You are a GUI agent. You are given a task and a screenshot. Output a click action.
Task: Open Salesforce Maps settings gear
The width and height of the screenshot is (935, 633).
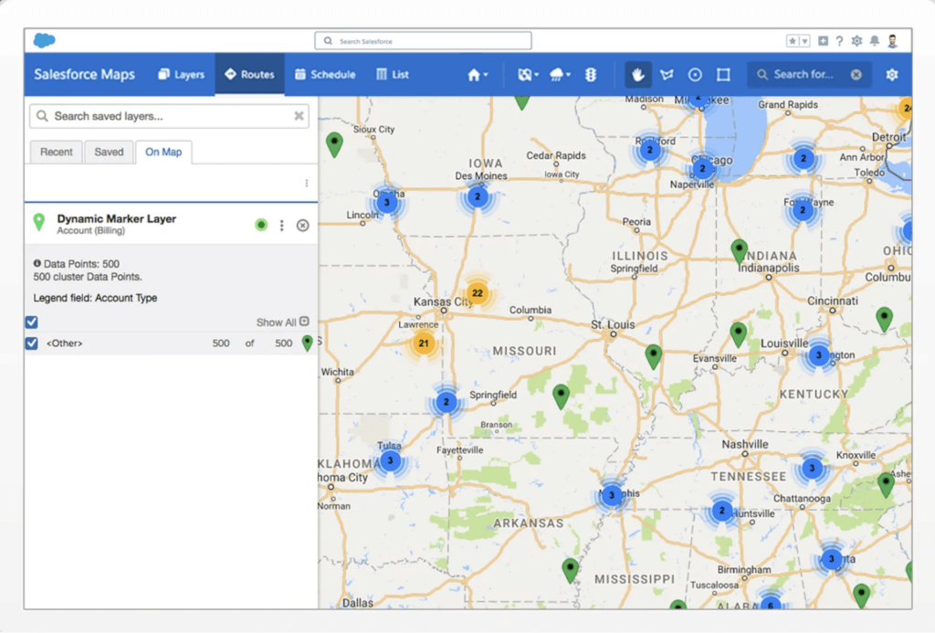point(892,75)
